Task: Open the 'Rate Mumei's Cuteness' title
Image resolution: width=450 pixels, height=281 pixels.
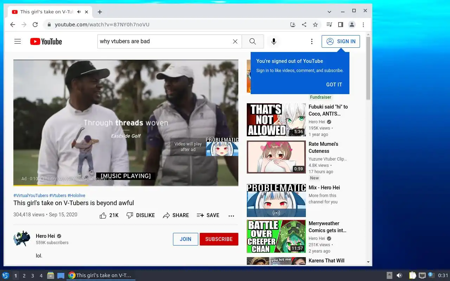Action: pos(323,148)
